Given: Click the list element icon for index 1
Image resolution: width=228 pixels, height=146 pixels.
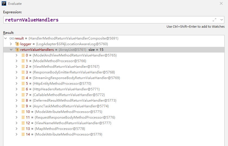Looking at the screenshot, I should click(x=23, y=61).
